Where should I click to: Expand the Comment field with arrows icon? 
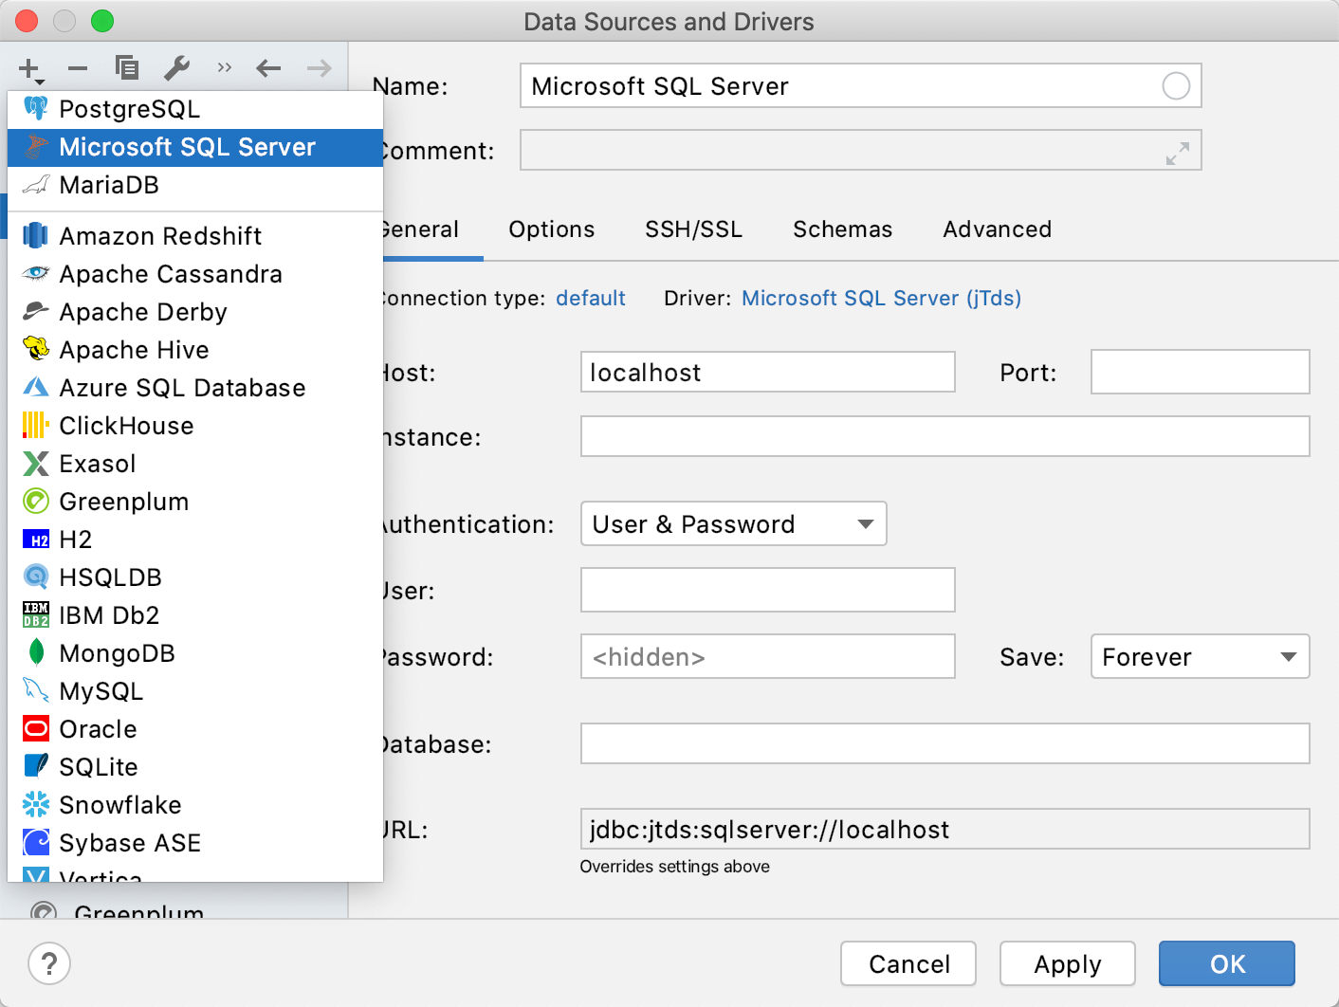pyautogui.click(x=1178, y=154)
